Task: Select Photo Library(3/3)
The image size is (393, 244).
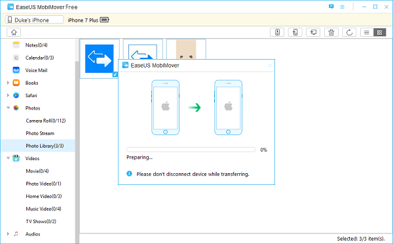Action: (x=38, y=146)
